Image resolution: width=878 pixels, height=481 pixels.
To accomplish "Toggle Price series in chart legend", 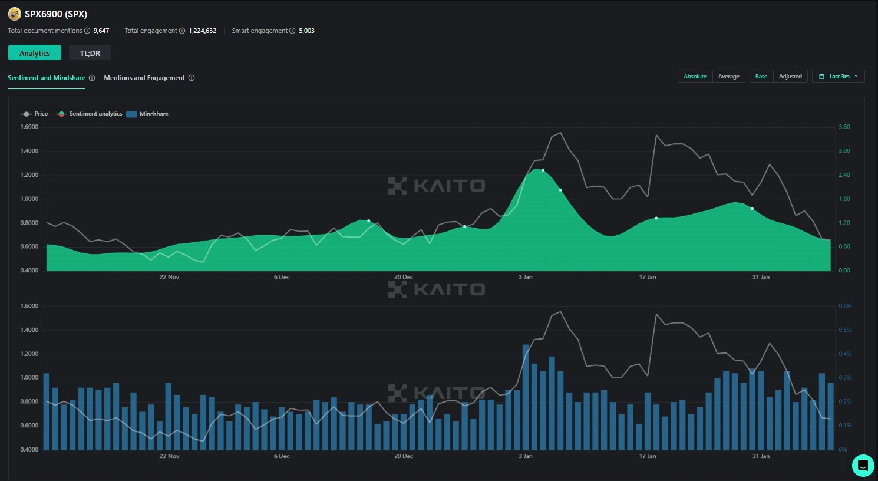I will coord(34,114).
